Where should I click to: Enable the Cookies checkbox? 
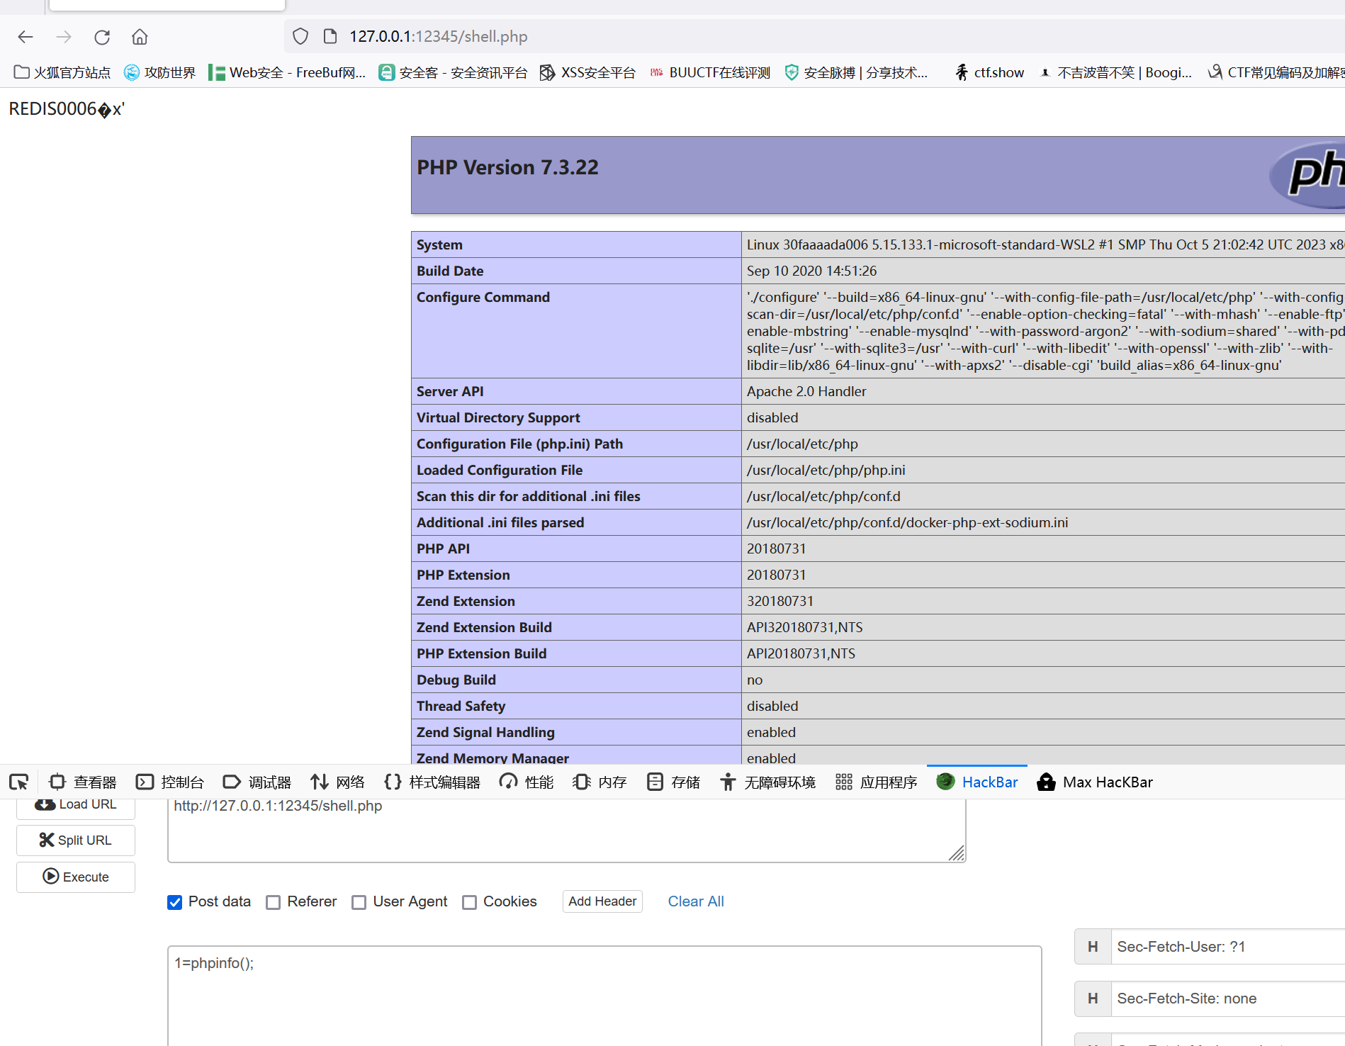point(469,902)
